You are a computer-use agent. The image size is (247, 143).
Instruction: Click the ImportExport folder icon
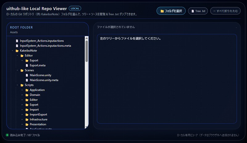point(27,115)
